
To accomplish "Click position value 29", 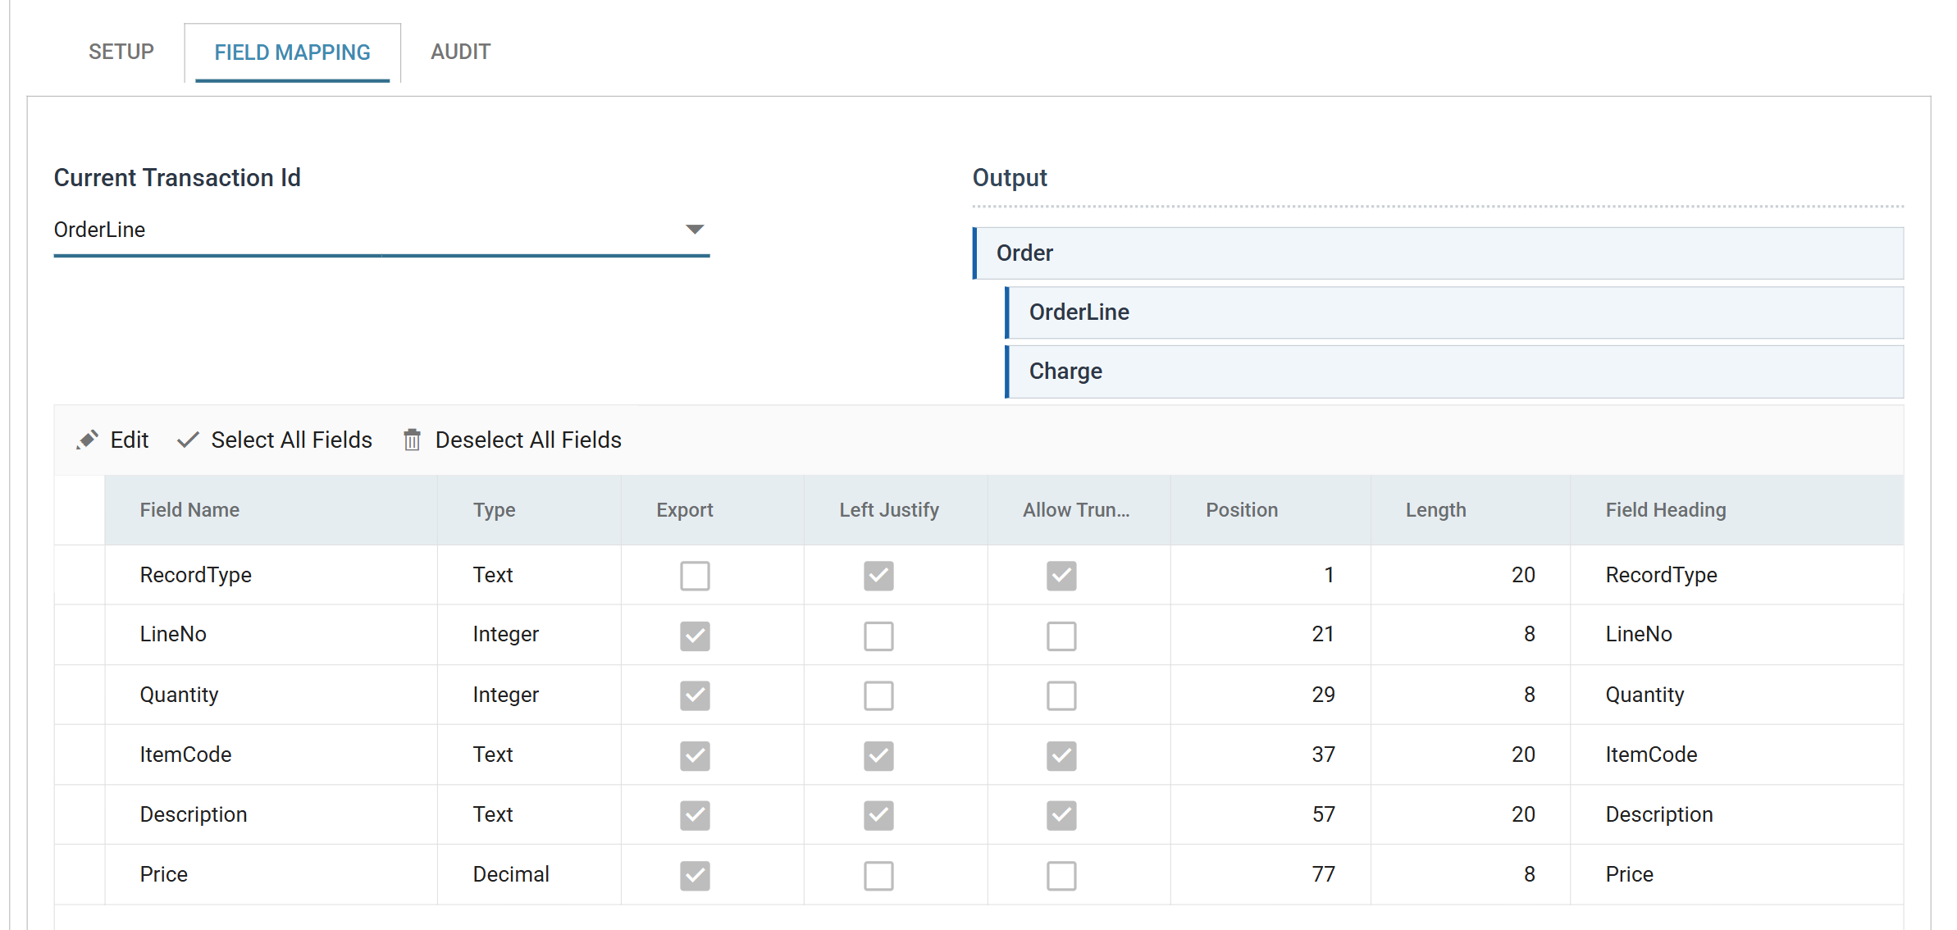I will pos(1323,695).
